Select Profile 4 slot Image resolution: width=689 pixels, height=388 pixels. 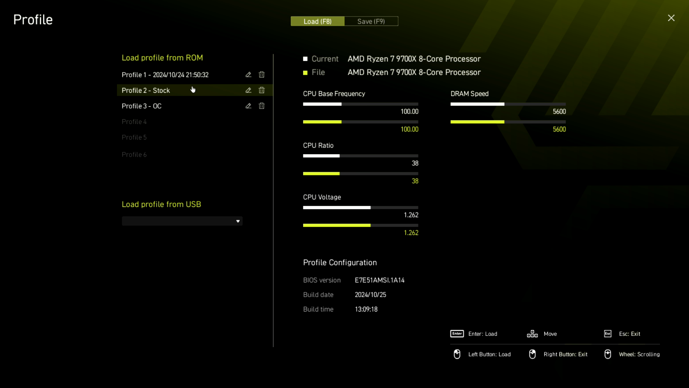click(134, 121)
